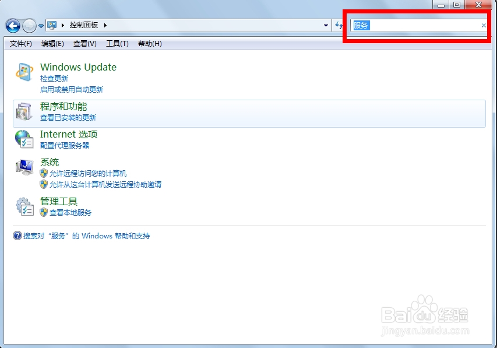Click shield icon beside 查看本地服务

pos(44,212)
